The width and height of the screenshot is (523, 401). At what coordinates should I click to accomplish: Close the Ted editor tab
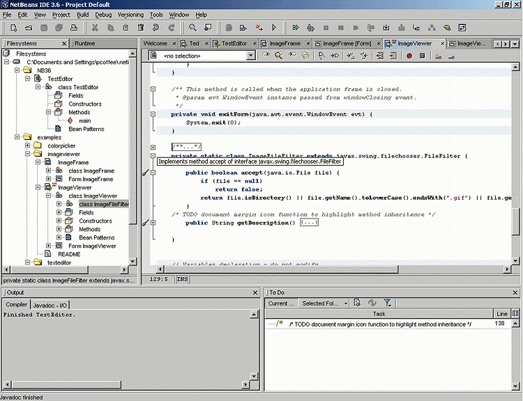207,43
